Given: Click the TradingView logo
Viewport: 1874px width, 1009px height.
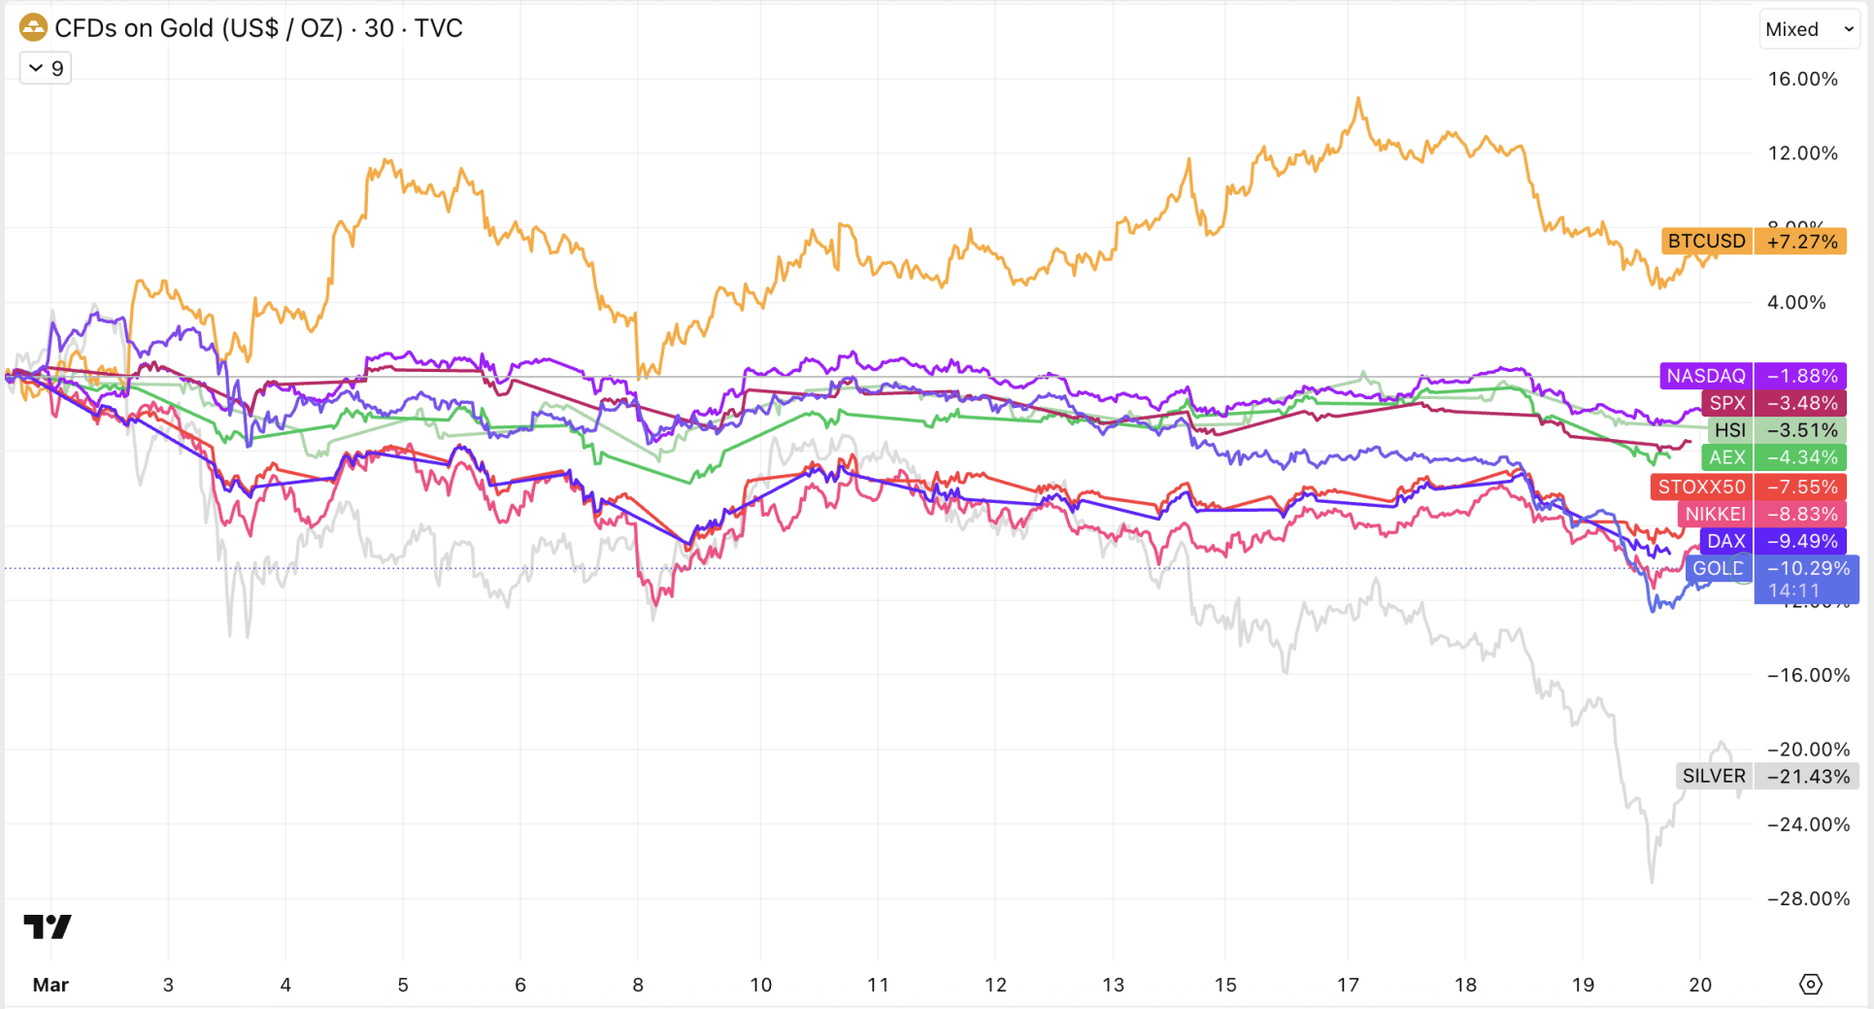Looking at the screenshot, I should (x=47, y=926).
